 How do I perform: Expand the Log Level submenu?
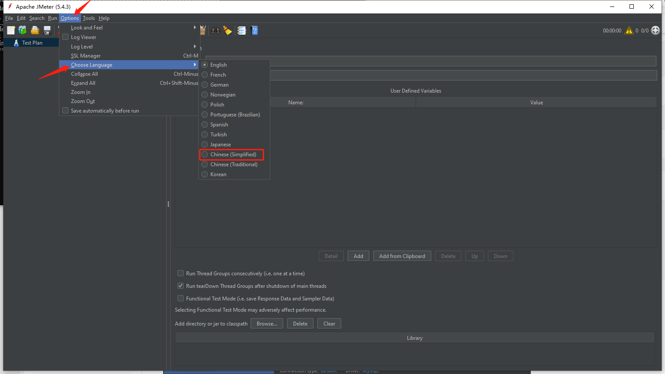[x=129, y=47]
